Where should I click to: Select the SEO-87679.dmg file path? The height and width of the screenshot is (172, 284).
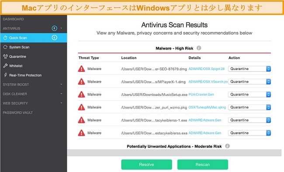pos(154,69)
